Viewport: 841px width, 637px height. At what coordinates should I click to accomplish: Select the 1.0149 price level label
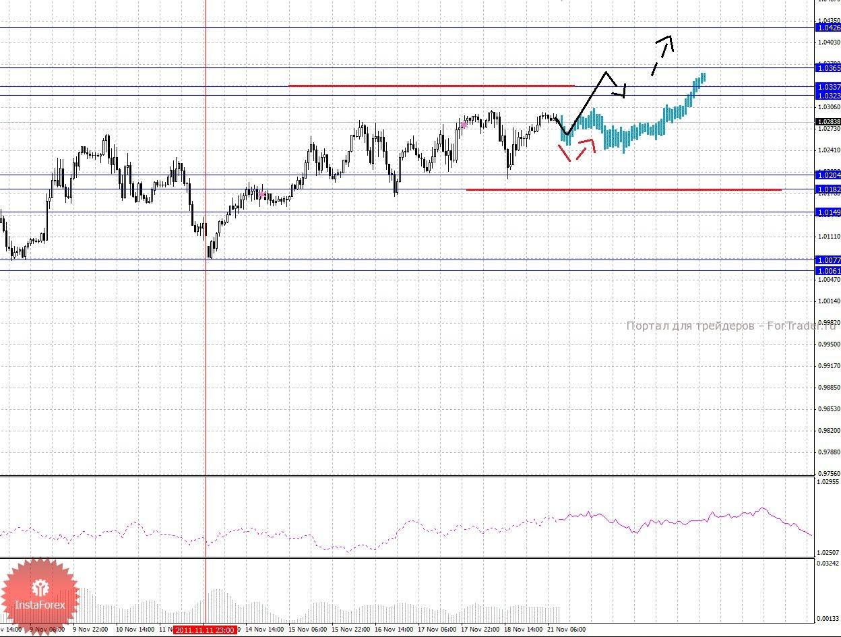coord(828,212)
